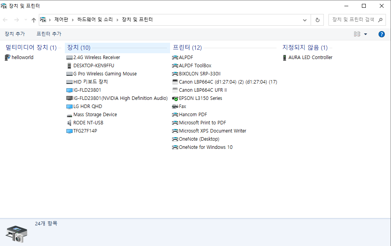Click the 하드웨어 및 소리 breadcrumb link

(x=95, y=20)
